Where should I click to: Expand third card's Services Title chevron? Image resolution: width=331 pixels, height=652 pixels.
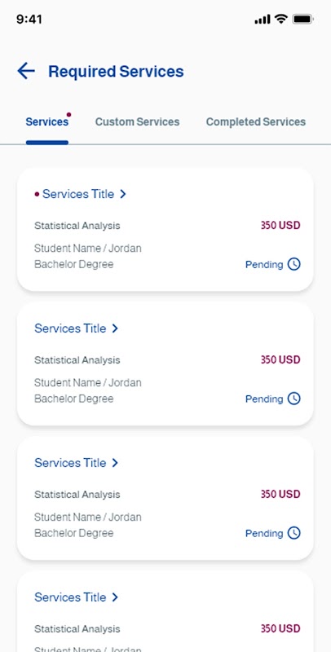coord(115,463)
